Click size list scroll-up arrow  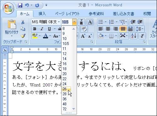[74, 29]
